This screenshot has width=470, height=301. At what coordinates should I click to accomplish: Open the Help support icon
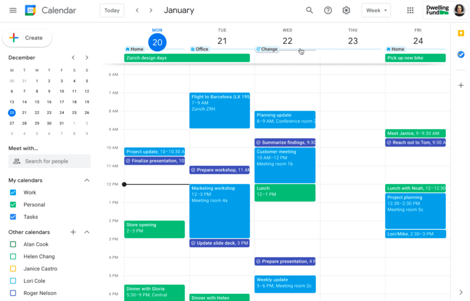tap(328, 10)
